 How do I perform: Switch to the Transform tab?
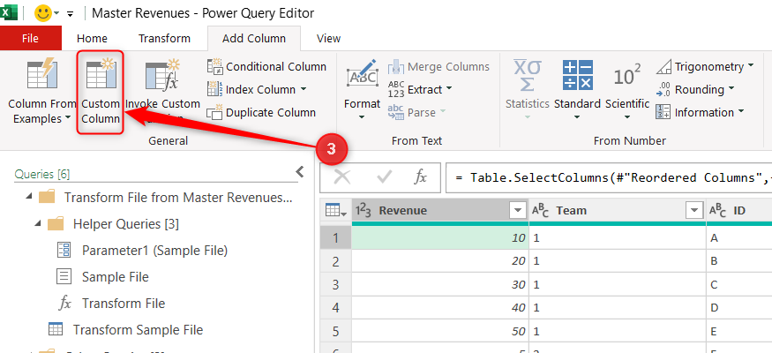tap(164, 38)
